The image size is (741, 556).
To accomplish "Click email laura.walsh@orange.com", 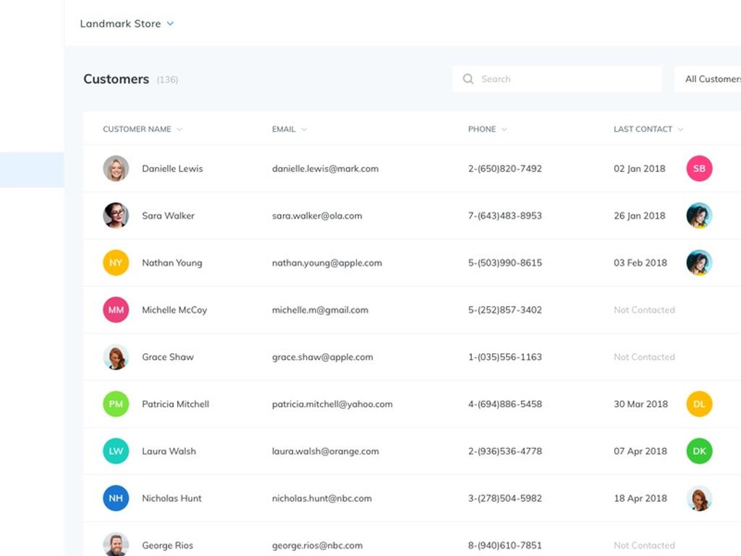I will tap(325, 451).
